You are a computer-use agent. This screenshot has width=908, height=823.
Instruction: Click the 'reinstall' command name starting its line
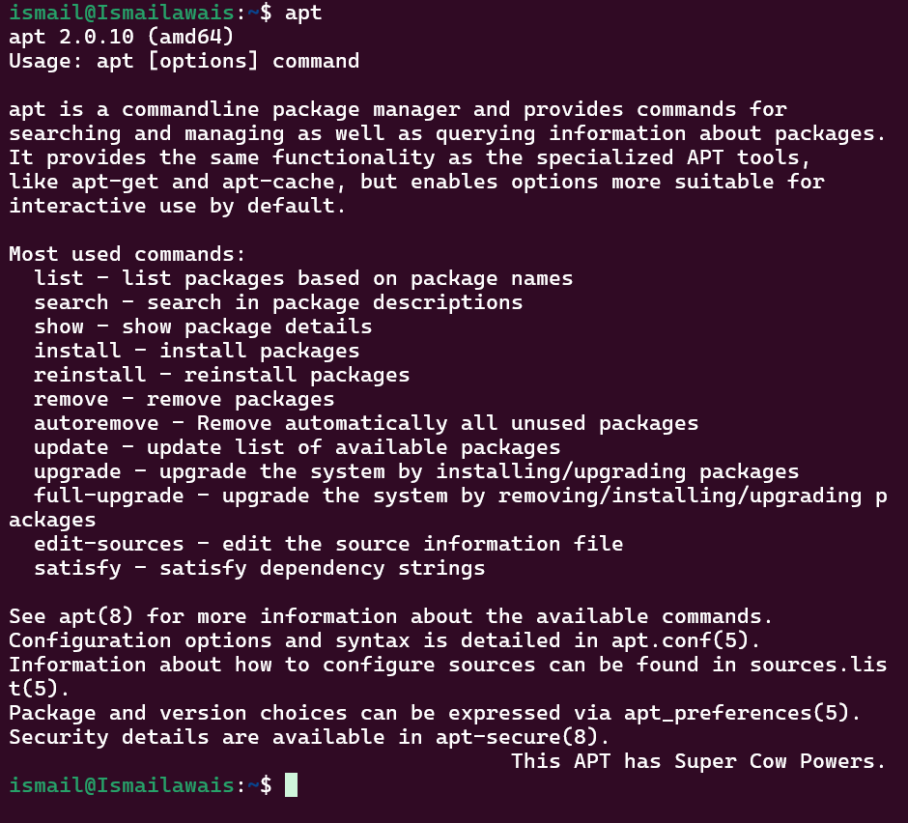point(90,375)
